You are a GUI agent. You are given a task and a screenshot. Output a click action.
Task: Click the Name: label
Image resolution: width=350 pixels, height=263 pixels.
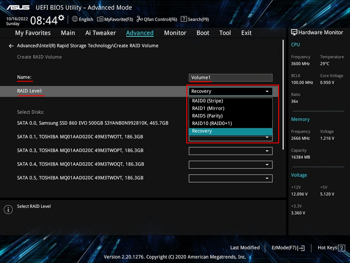pyautogui.click(x=24, y=77)
